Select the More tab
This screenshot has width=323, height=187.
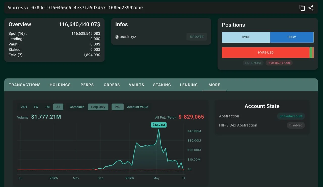point(214,85)
